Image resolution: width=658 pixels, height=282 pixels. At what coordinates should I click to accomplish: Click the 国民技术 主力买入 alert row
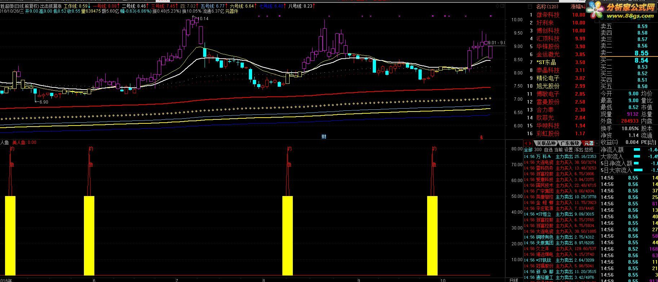pos(560,185)
